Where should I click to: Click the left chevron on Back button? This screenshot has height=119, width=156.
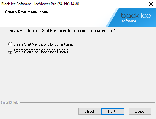click(x=85, y=112)
